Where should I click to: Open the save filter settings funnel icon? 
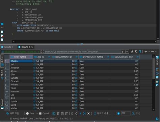click(x=136, y=52)
